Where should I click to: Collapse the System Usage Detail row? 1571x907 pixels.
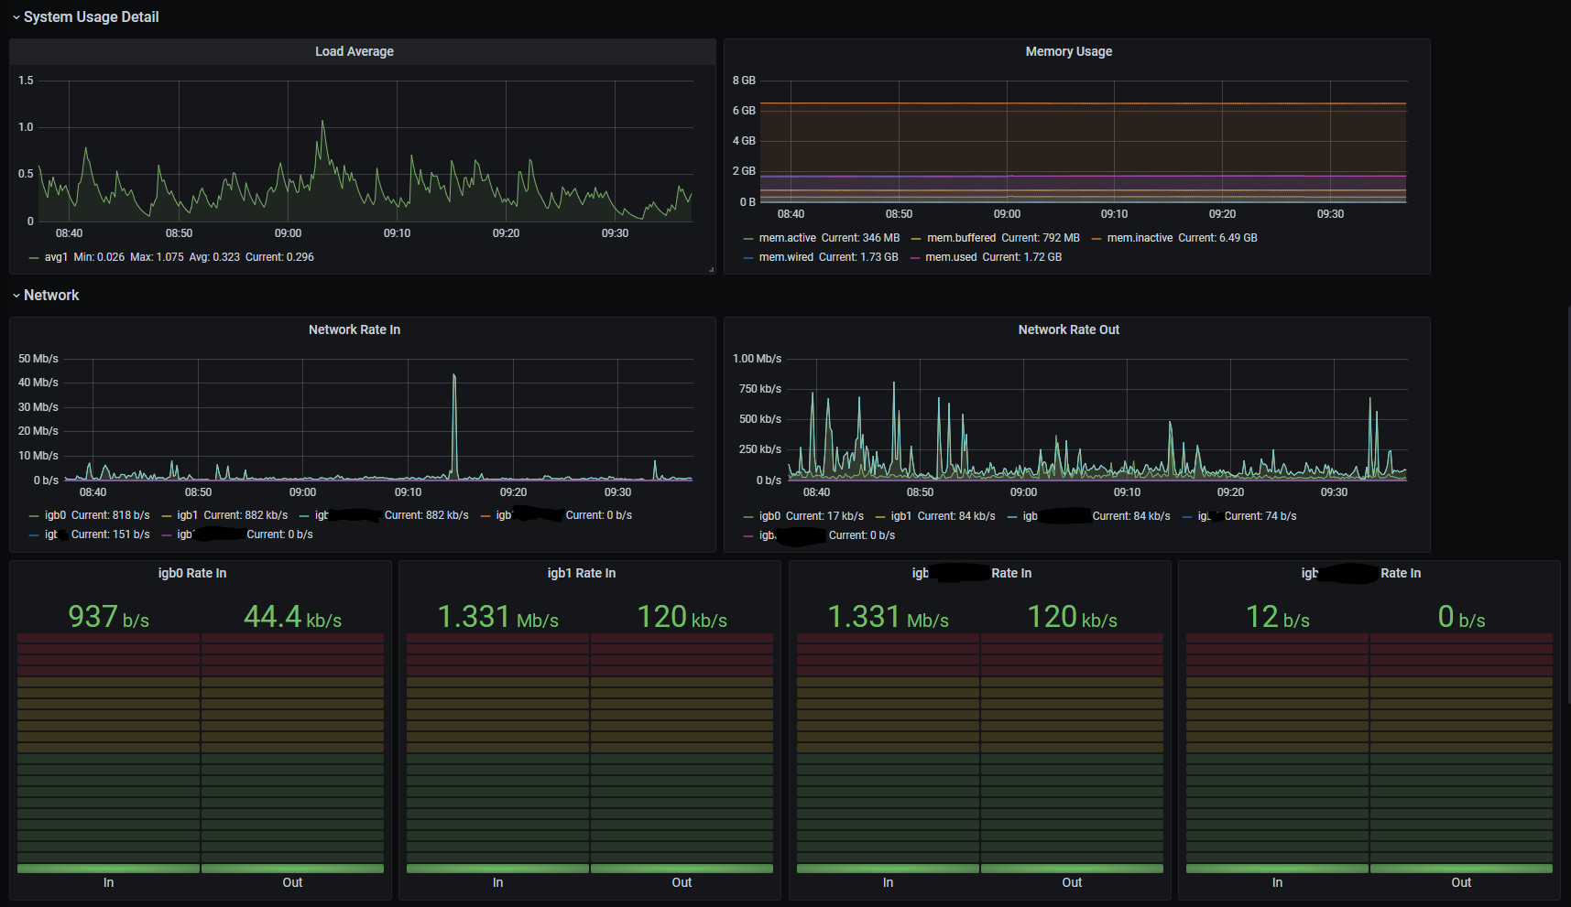84,16
